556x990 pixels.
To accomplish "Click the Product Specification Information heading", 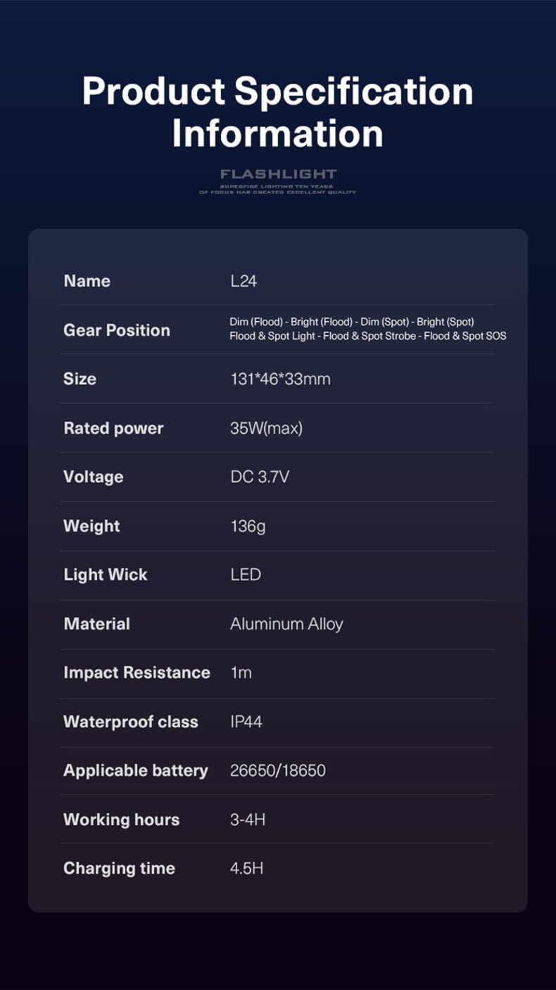I will click(278, 112).
